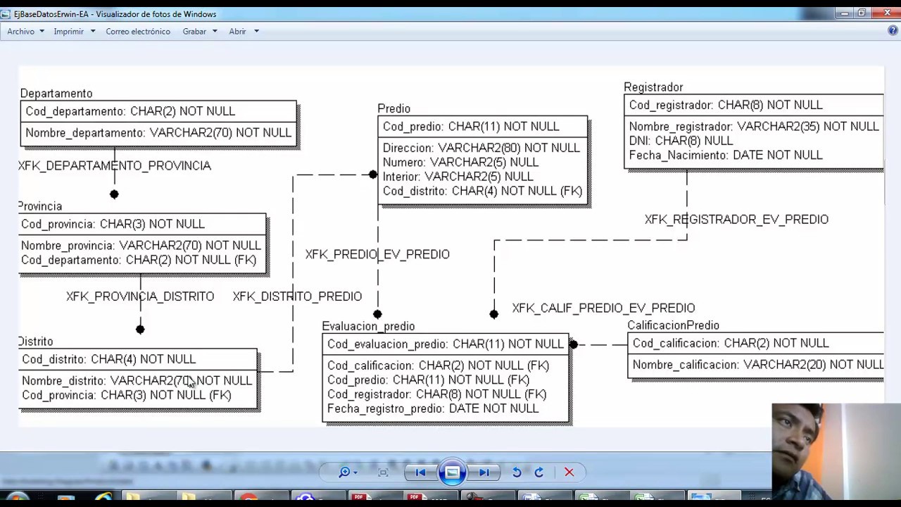Delete the photo with red X
This screenshot has width=901, height=507.
click(x=569, y=472)
